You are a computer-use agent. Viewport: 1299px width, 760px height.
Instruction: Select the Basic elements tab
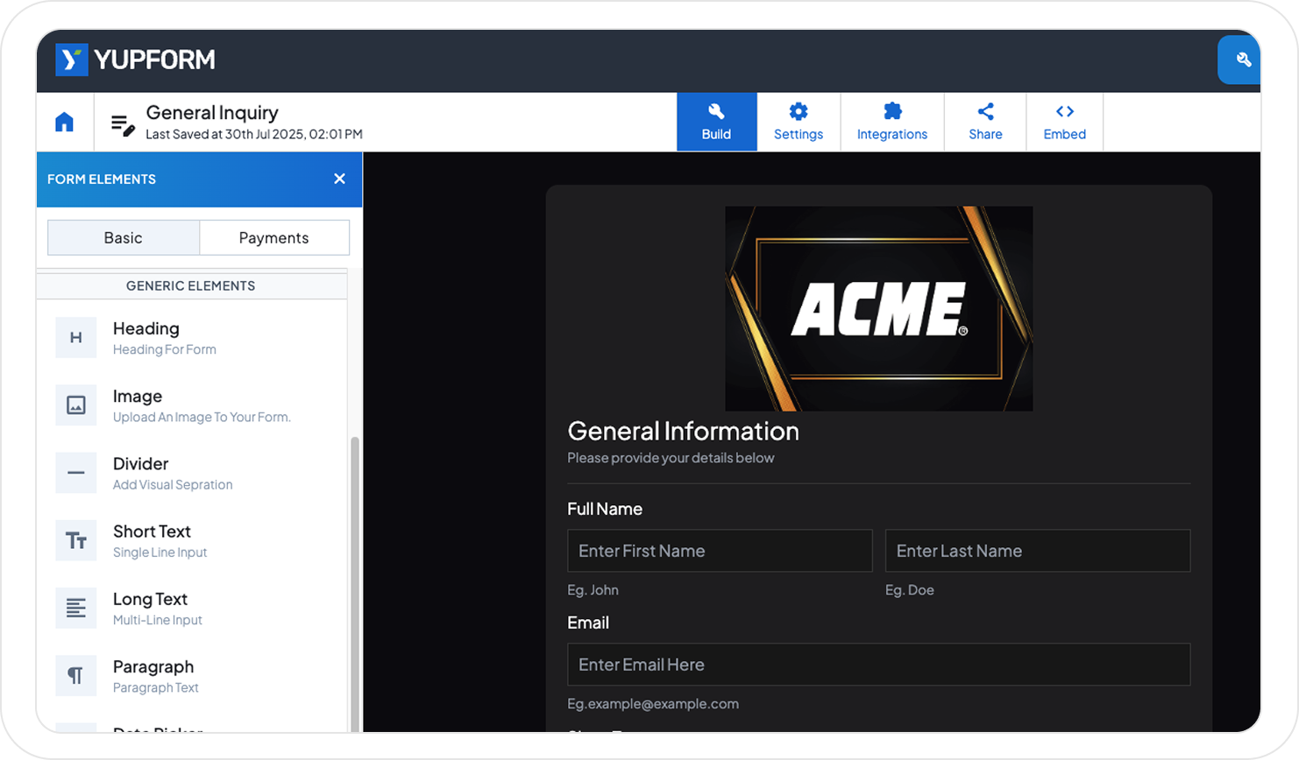click(x=124, y=237)
